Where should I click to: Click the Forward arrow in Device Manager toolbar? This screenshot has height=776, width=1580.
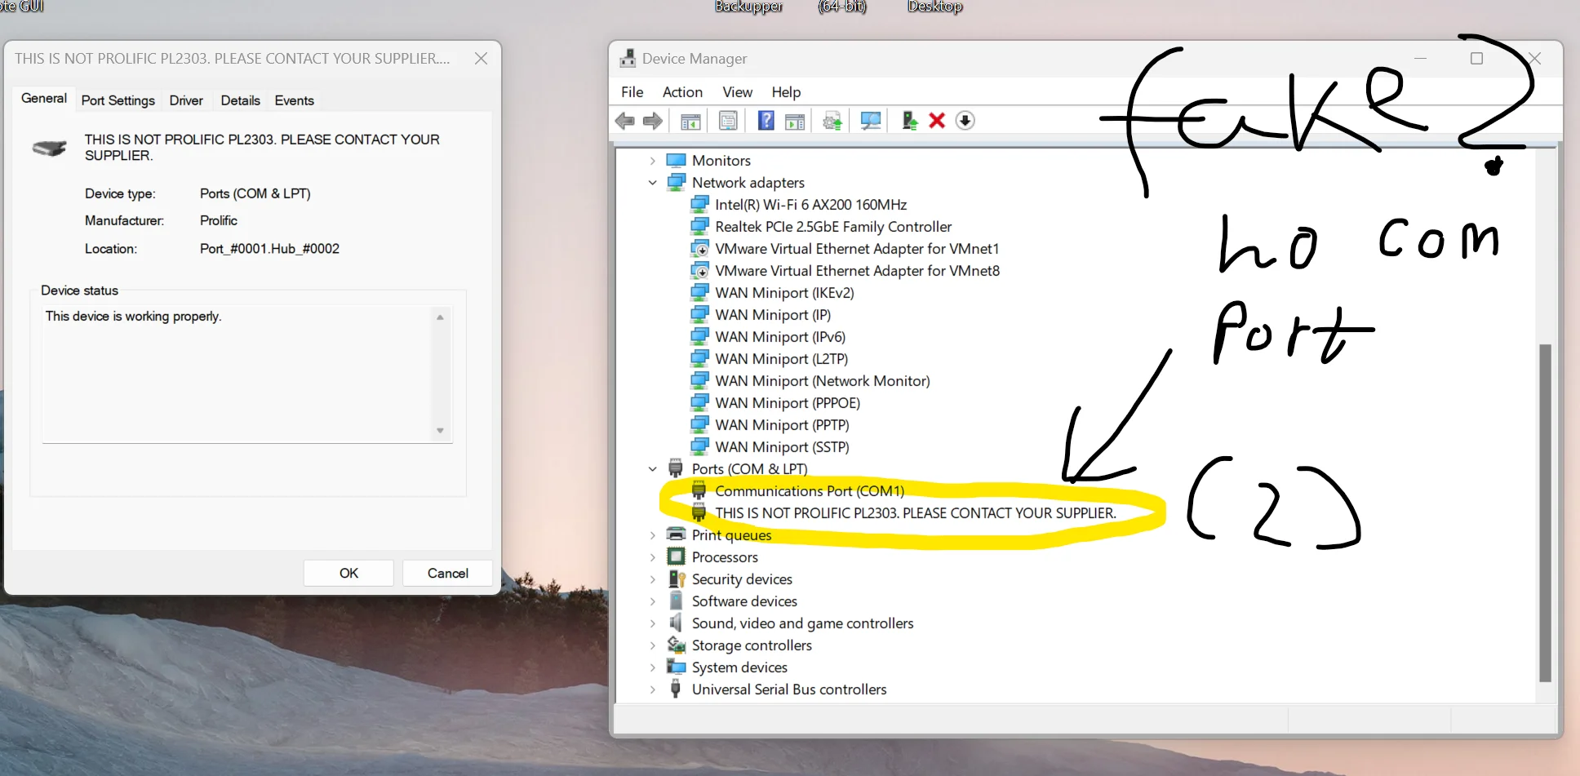(652, 121)
